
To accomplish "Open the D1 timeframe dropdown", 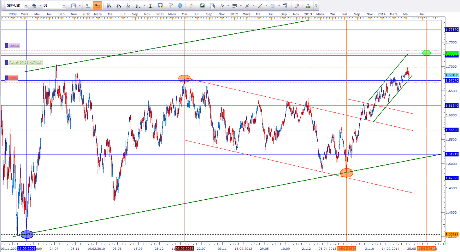I will [x=64, y=6].
